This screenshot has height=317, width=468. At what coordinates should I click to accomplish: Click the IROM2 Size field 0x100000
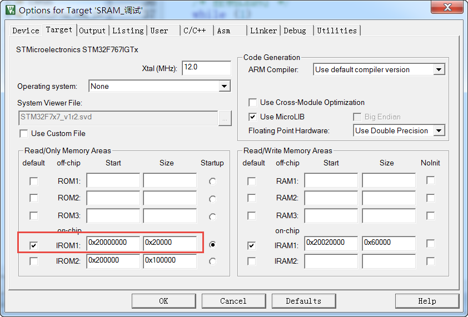coord(170,261)
